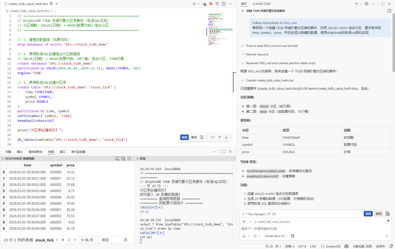Maximize the chat panel with the fullscreen icon

coord(383,4)
